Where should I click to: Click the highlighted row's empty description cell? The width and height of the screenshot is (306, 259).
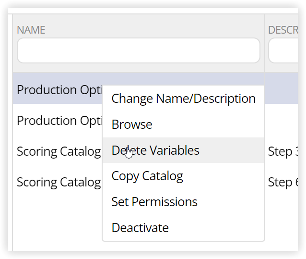pos(282,90)
